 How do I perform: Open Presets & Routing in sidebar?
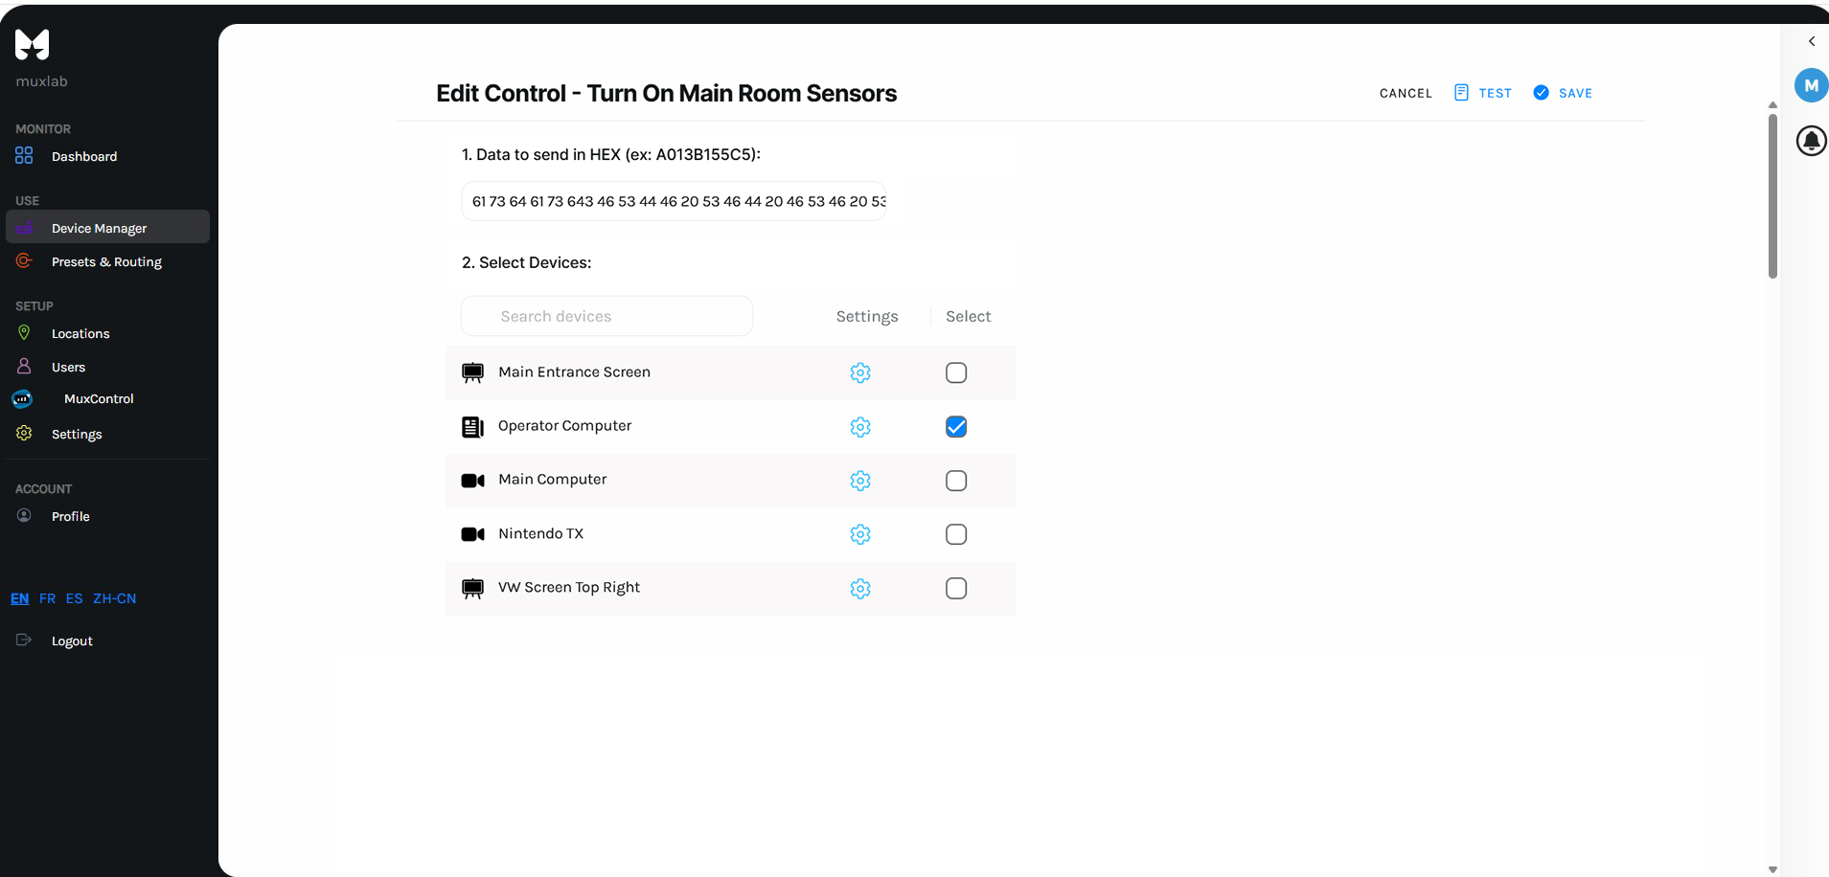106,261
